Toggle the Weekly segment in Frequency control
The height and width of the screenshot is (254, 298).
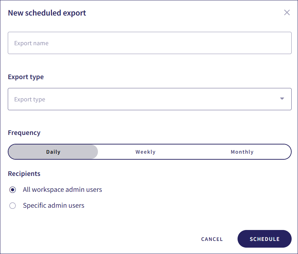click(145, 152)
